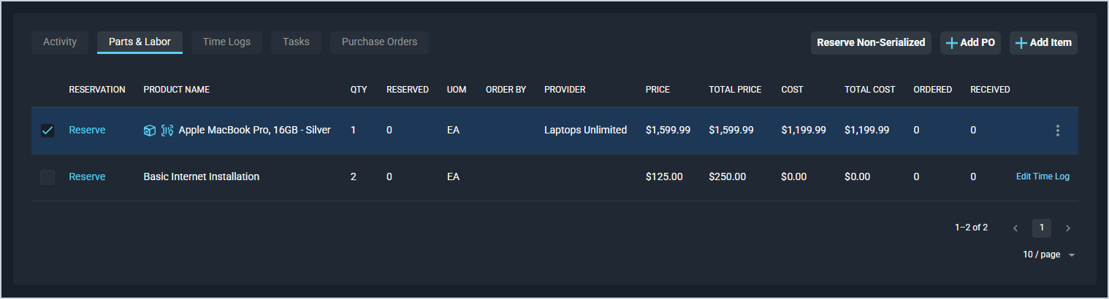Click Reserve link for Apple MacBook Pro

click(87, 131)
